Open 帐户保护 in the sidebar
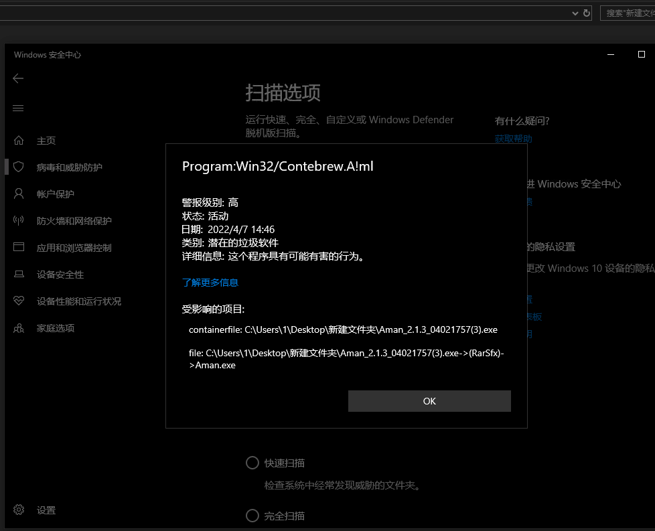The width and height of the screenshot is (655, 531). click(x=56, y=194)
